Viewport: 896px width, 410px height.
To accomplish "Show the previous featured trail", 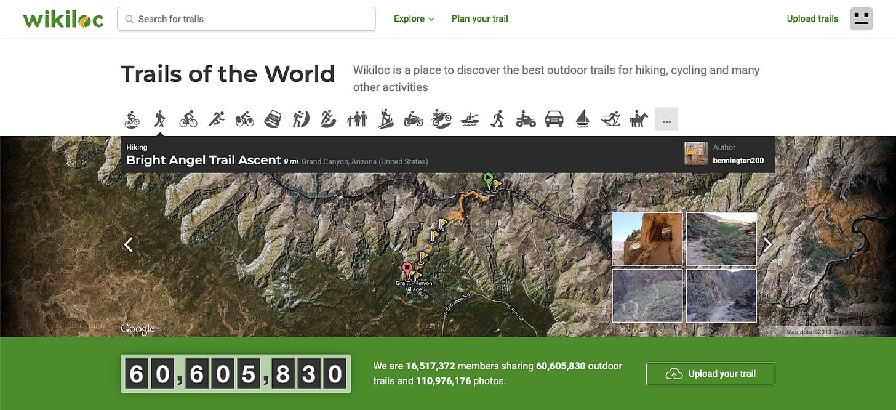I will click(x=129, y=244).
